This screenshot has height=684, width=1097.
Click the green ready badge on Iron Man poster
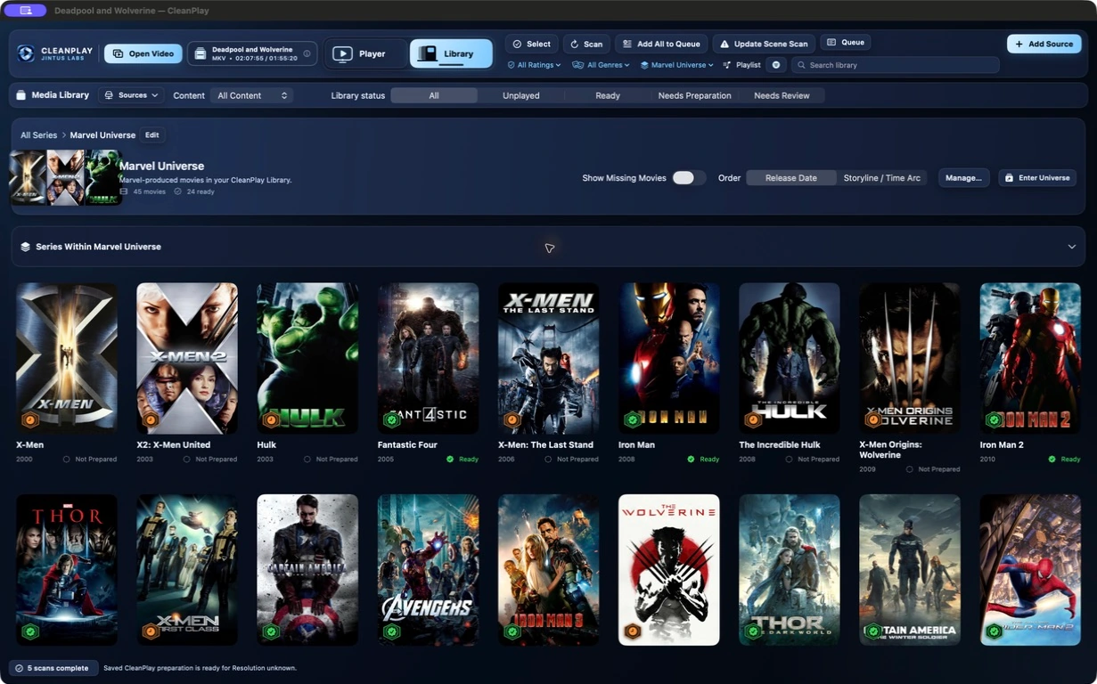633,419
